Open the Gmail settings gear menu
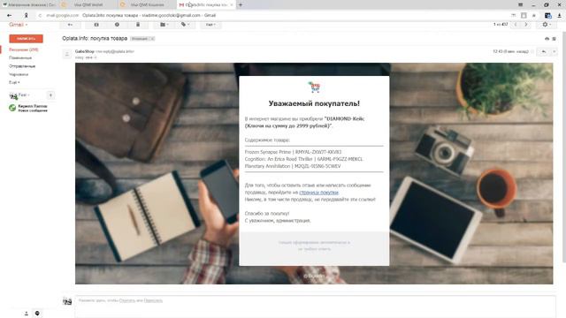The height and width of the screenshot is (318, 566). (x=547, y=25)
